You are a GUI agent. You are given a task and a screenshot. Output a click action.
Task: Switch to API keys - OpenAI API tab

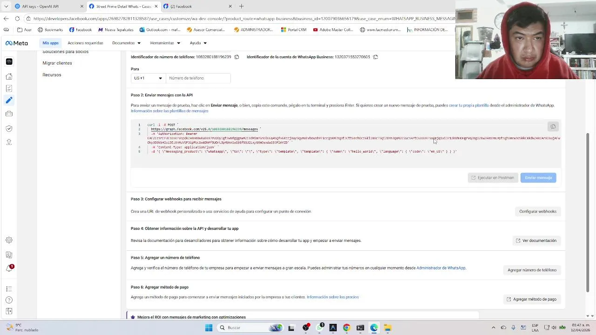point(49,7)
